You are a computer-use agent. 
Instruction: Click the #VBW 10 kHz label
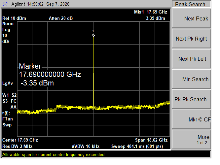coord(86,147)
